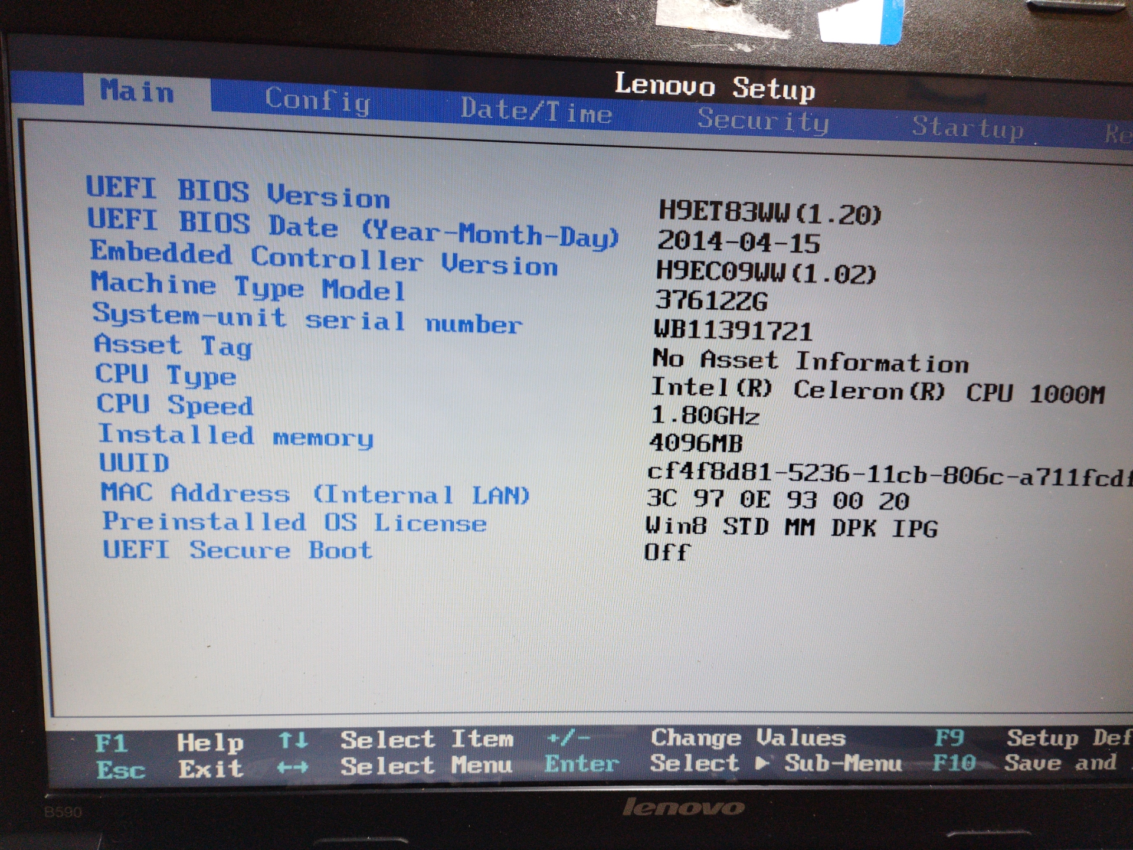The height and width of the screenshot is (850, 1133).
Task: Select 'Installed memory' label
Action: (x=236, y=436)
